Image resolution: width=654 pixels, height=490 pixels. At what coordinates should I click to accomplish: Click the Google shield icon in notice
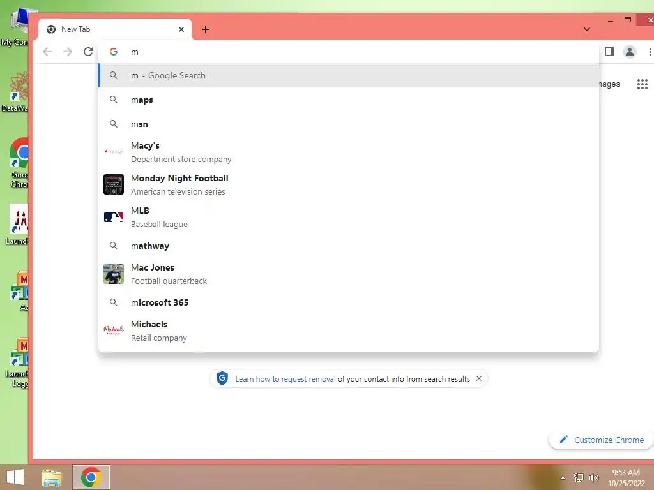222,378
